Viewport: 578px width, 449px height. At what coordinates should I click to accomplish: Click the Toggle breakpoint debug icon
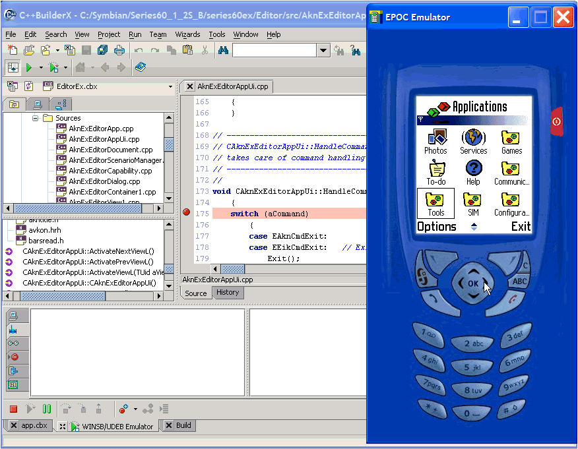(x=123, y=409)
